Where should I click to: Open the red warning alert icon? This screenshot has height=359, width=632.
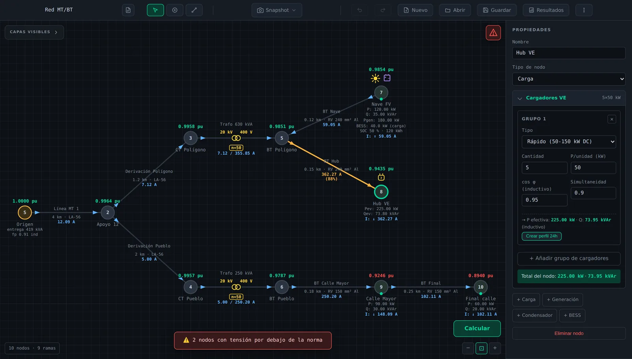493,33
